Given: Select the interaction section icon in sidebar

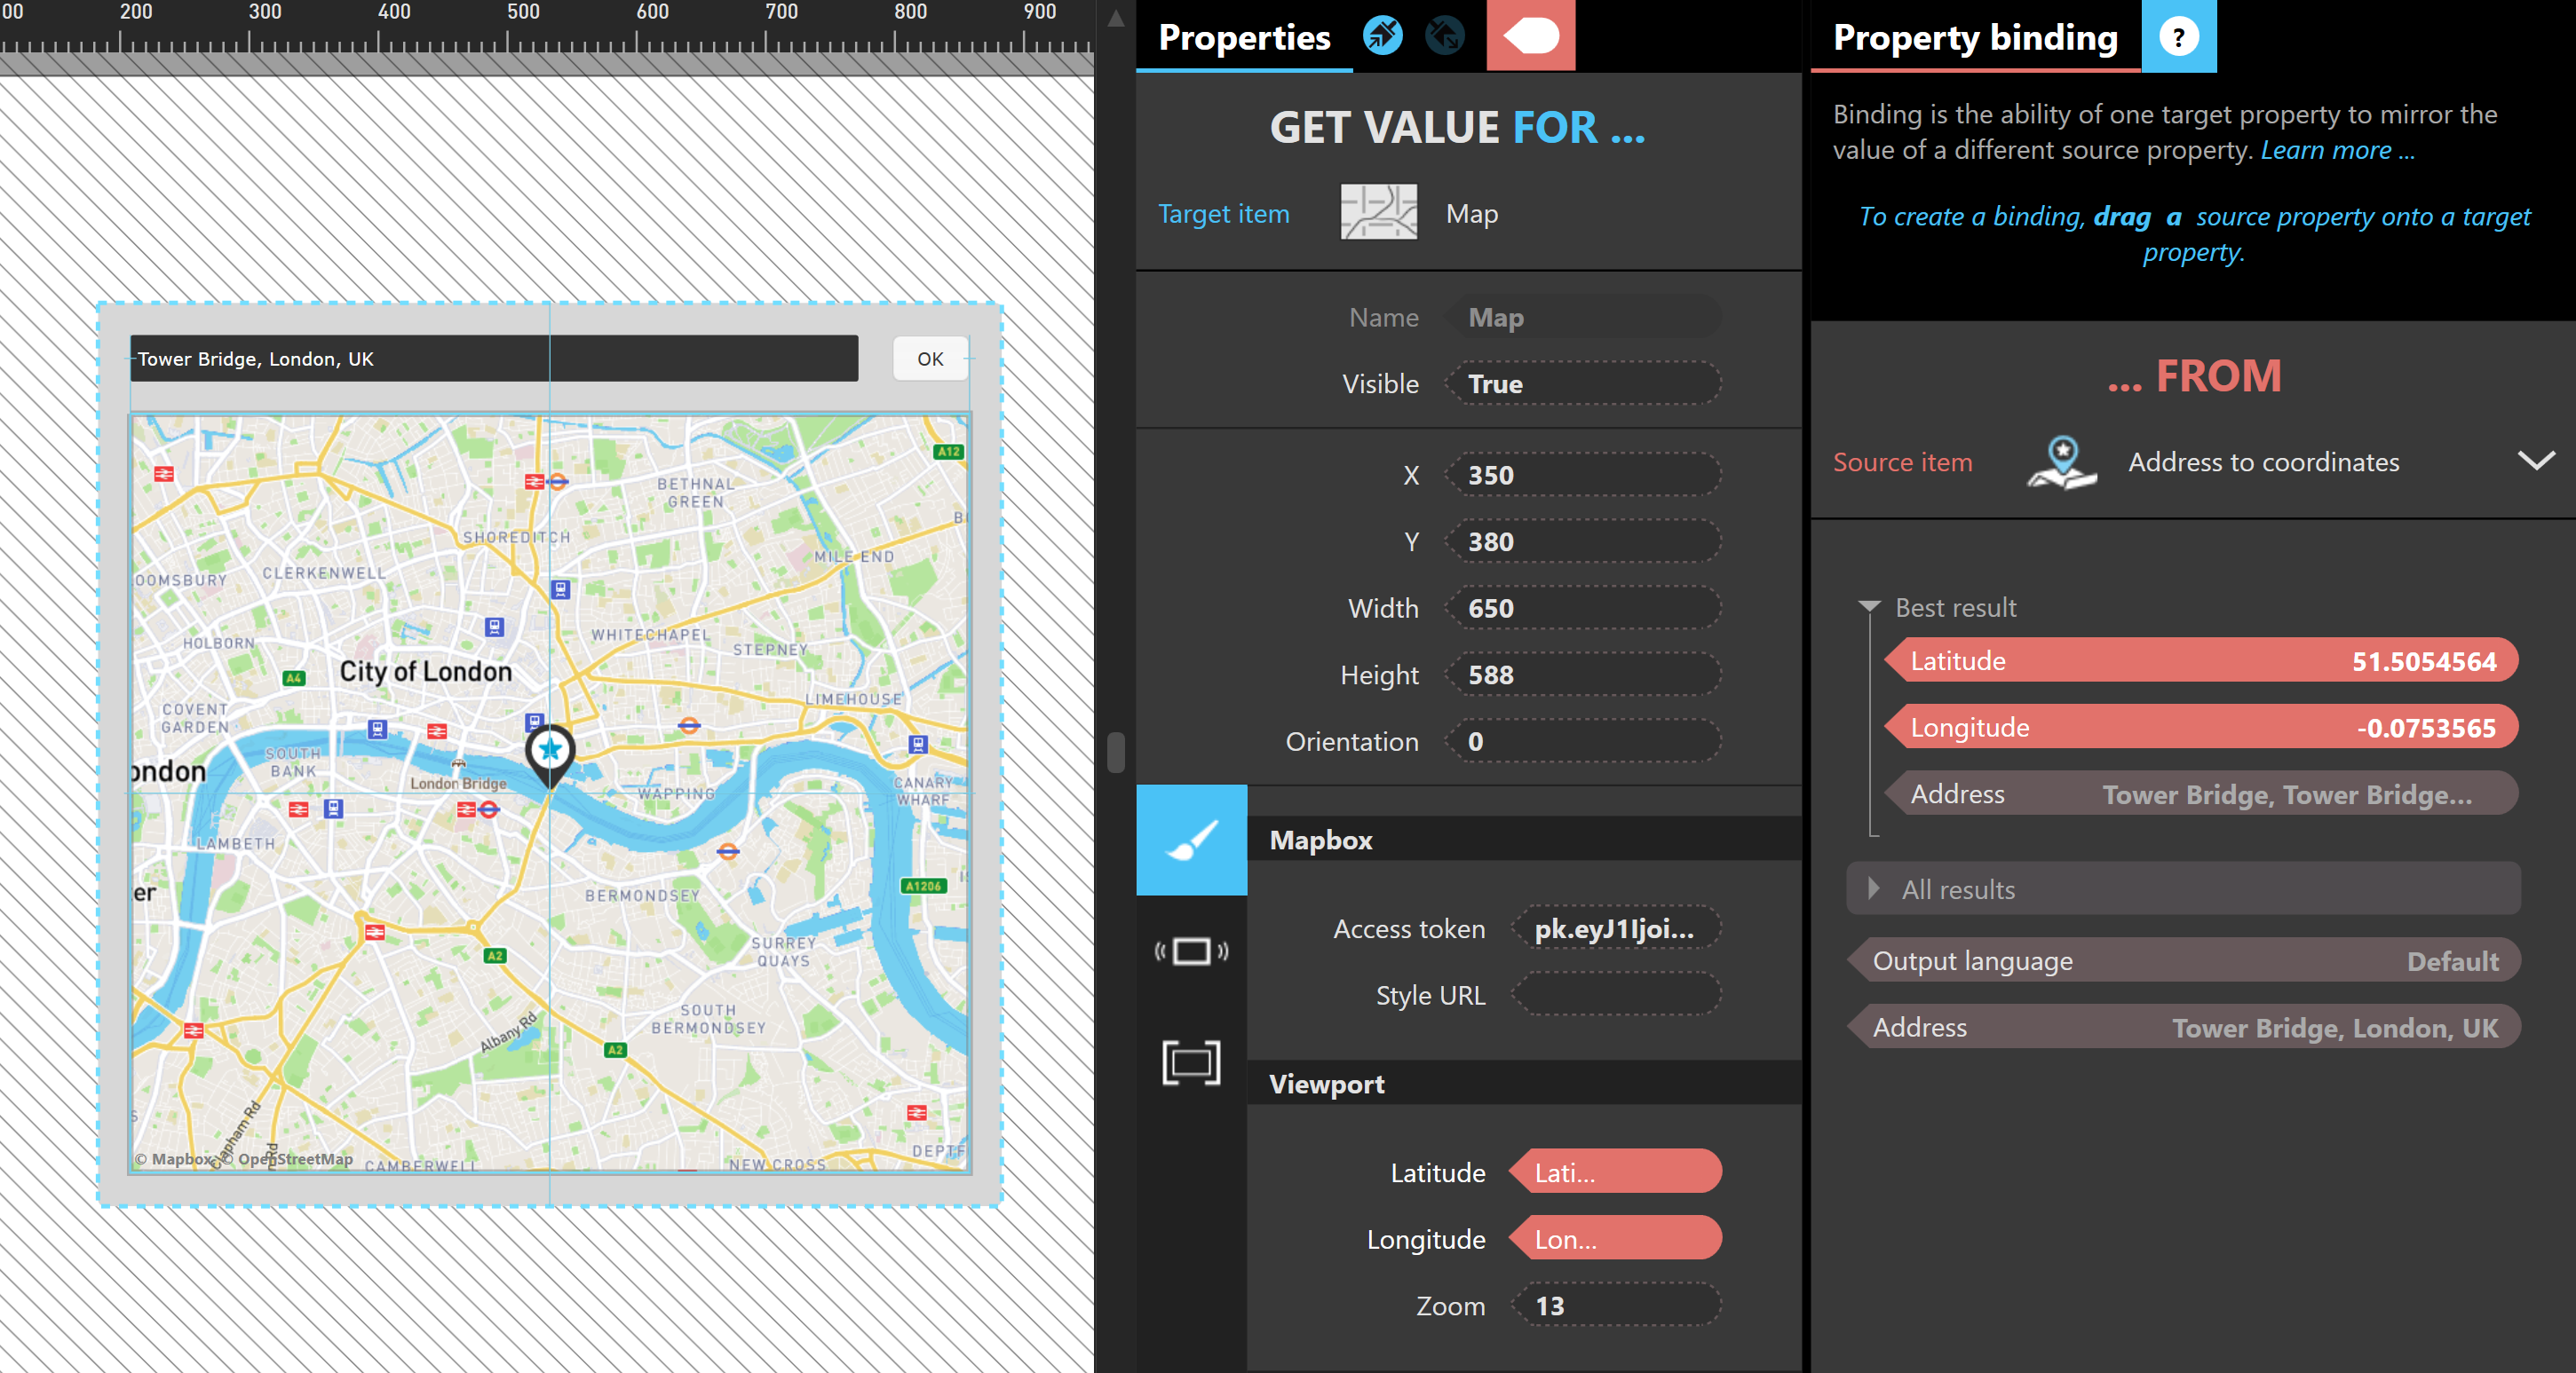Looking at the screenshot, I should [1191, 951].
